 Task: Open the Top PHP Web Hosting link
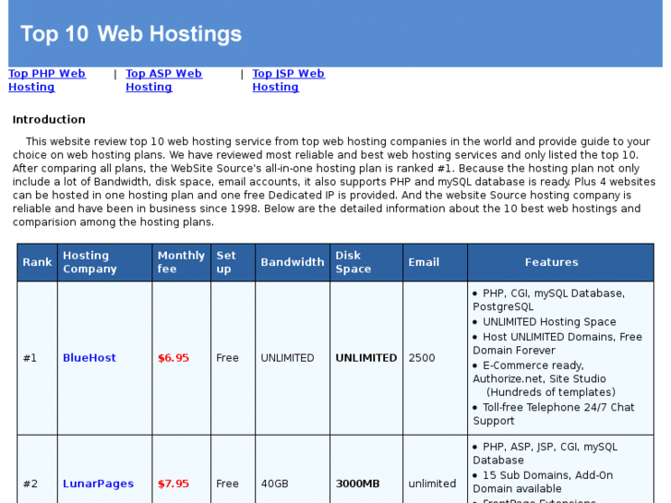click(x=47, y=80)
